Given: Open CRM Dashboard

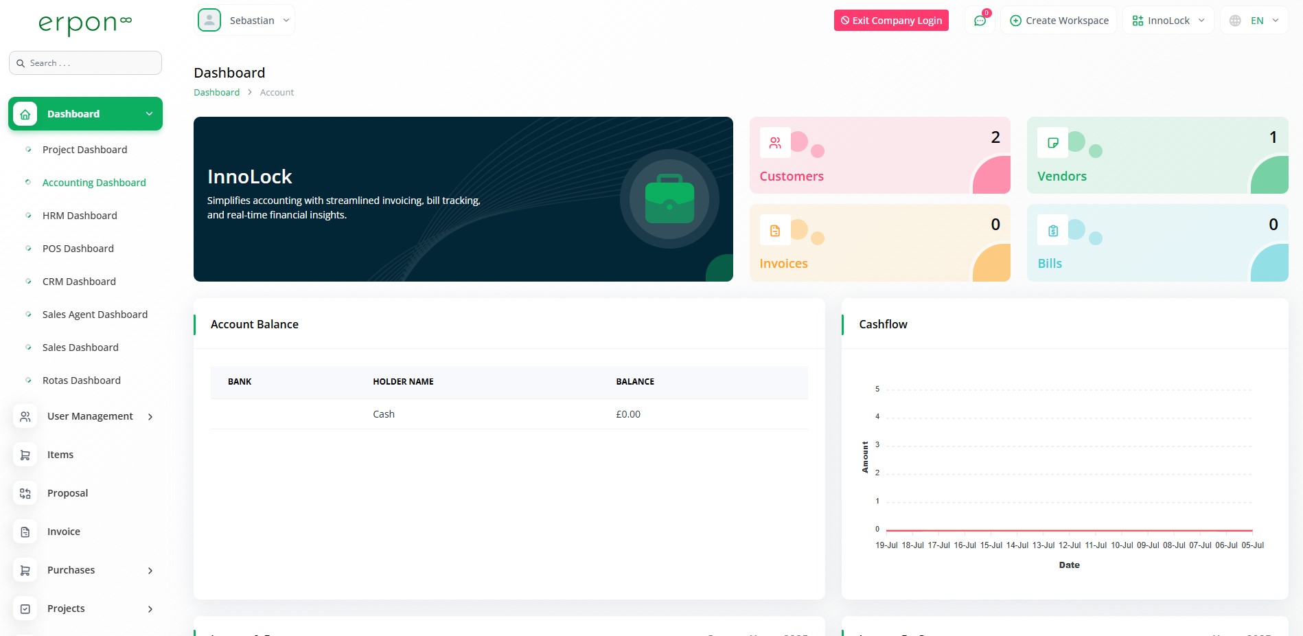Looking at the screenshot, I should (79, 282).
